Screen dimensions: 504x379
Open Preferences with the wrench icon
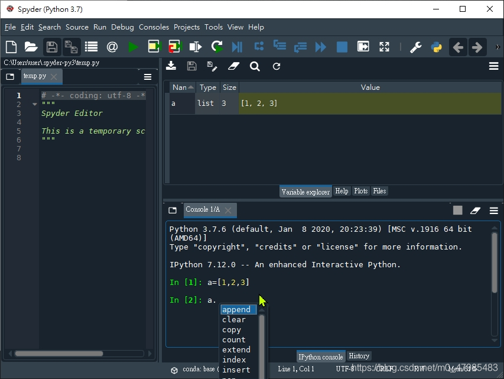click(x=416, y=47)
